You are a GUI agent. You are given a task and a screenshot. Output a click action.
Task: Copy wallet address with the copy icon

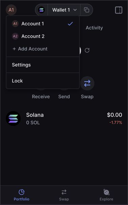point(87,10)
